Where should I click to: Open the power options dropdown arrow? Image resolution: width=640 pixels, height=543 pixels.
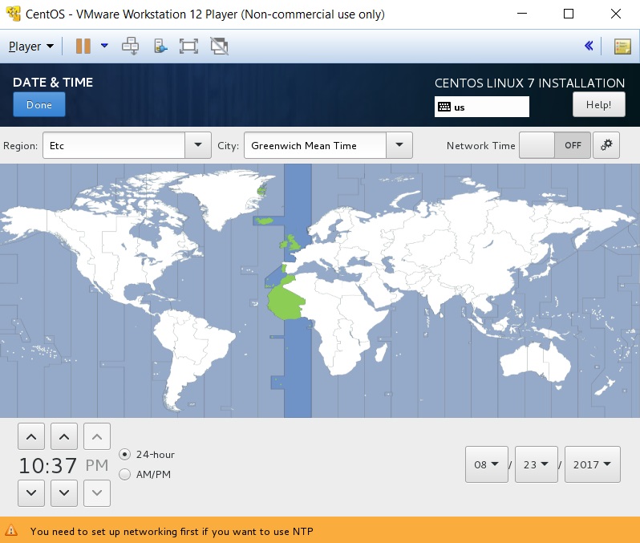104,46
